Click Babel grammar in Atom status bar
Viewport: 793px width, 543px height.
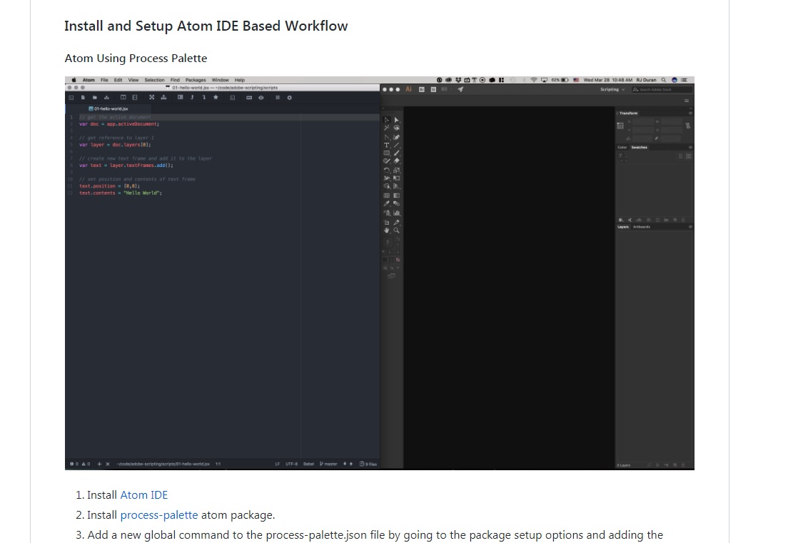308,464
